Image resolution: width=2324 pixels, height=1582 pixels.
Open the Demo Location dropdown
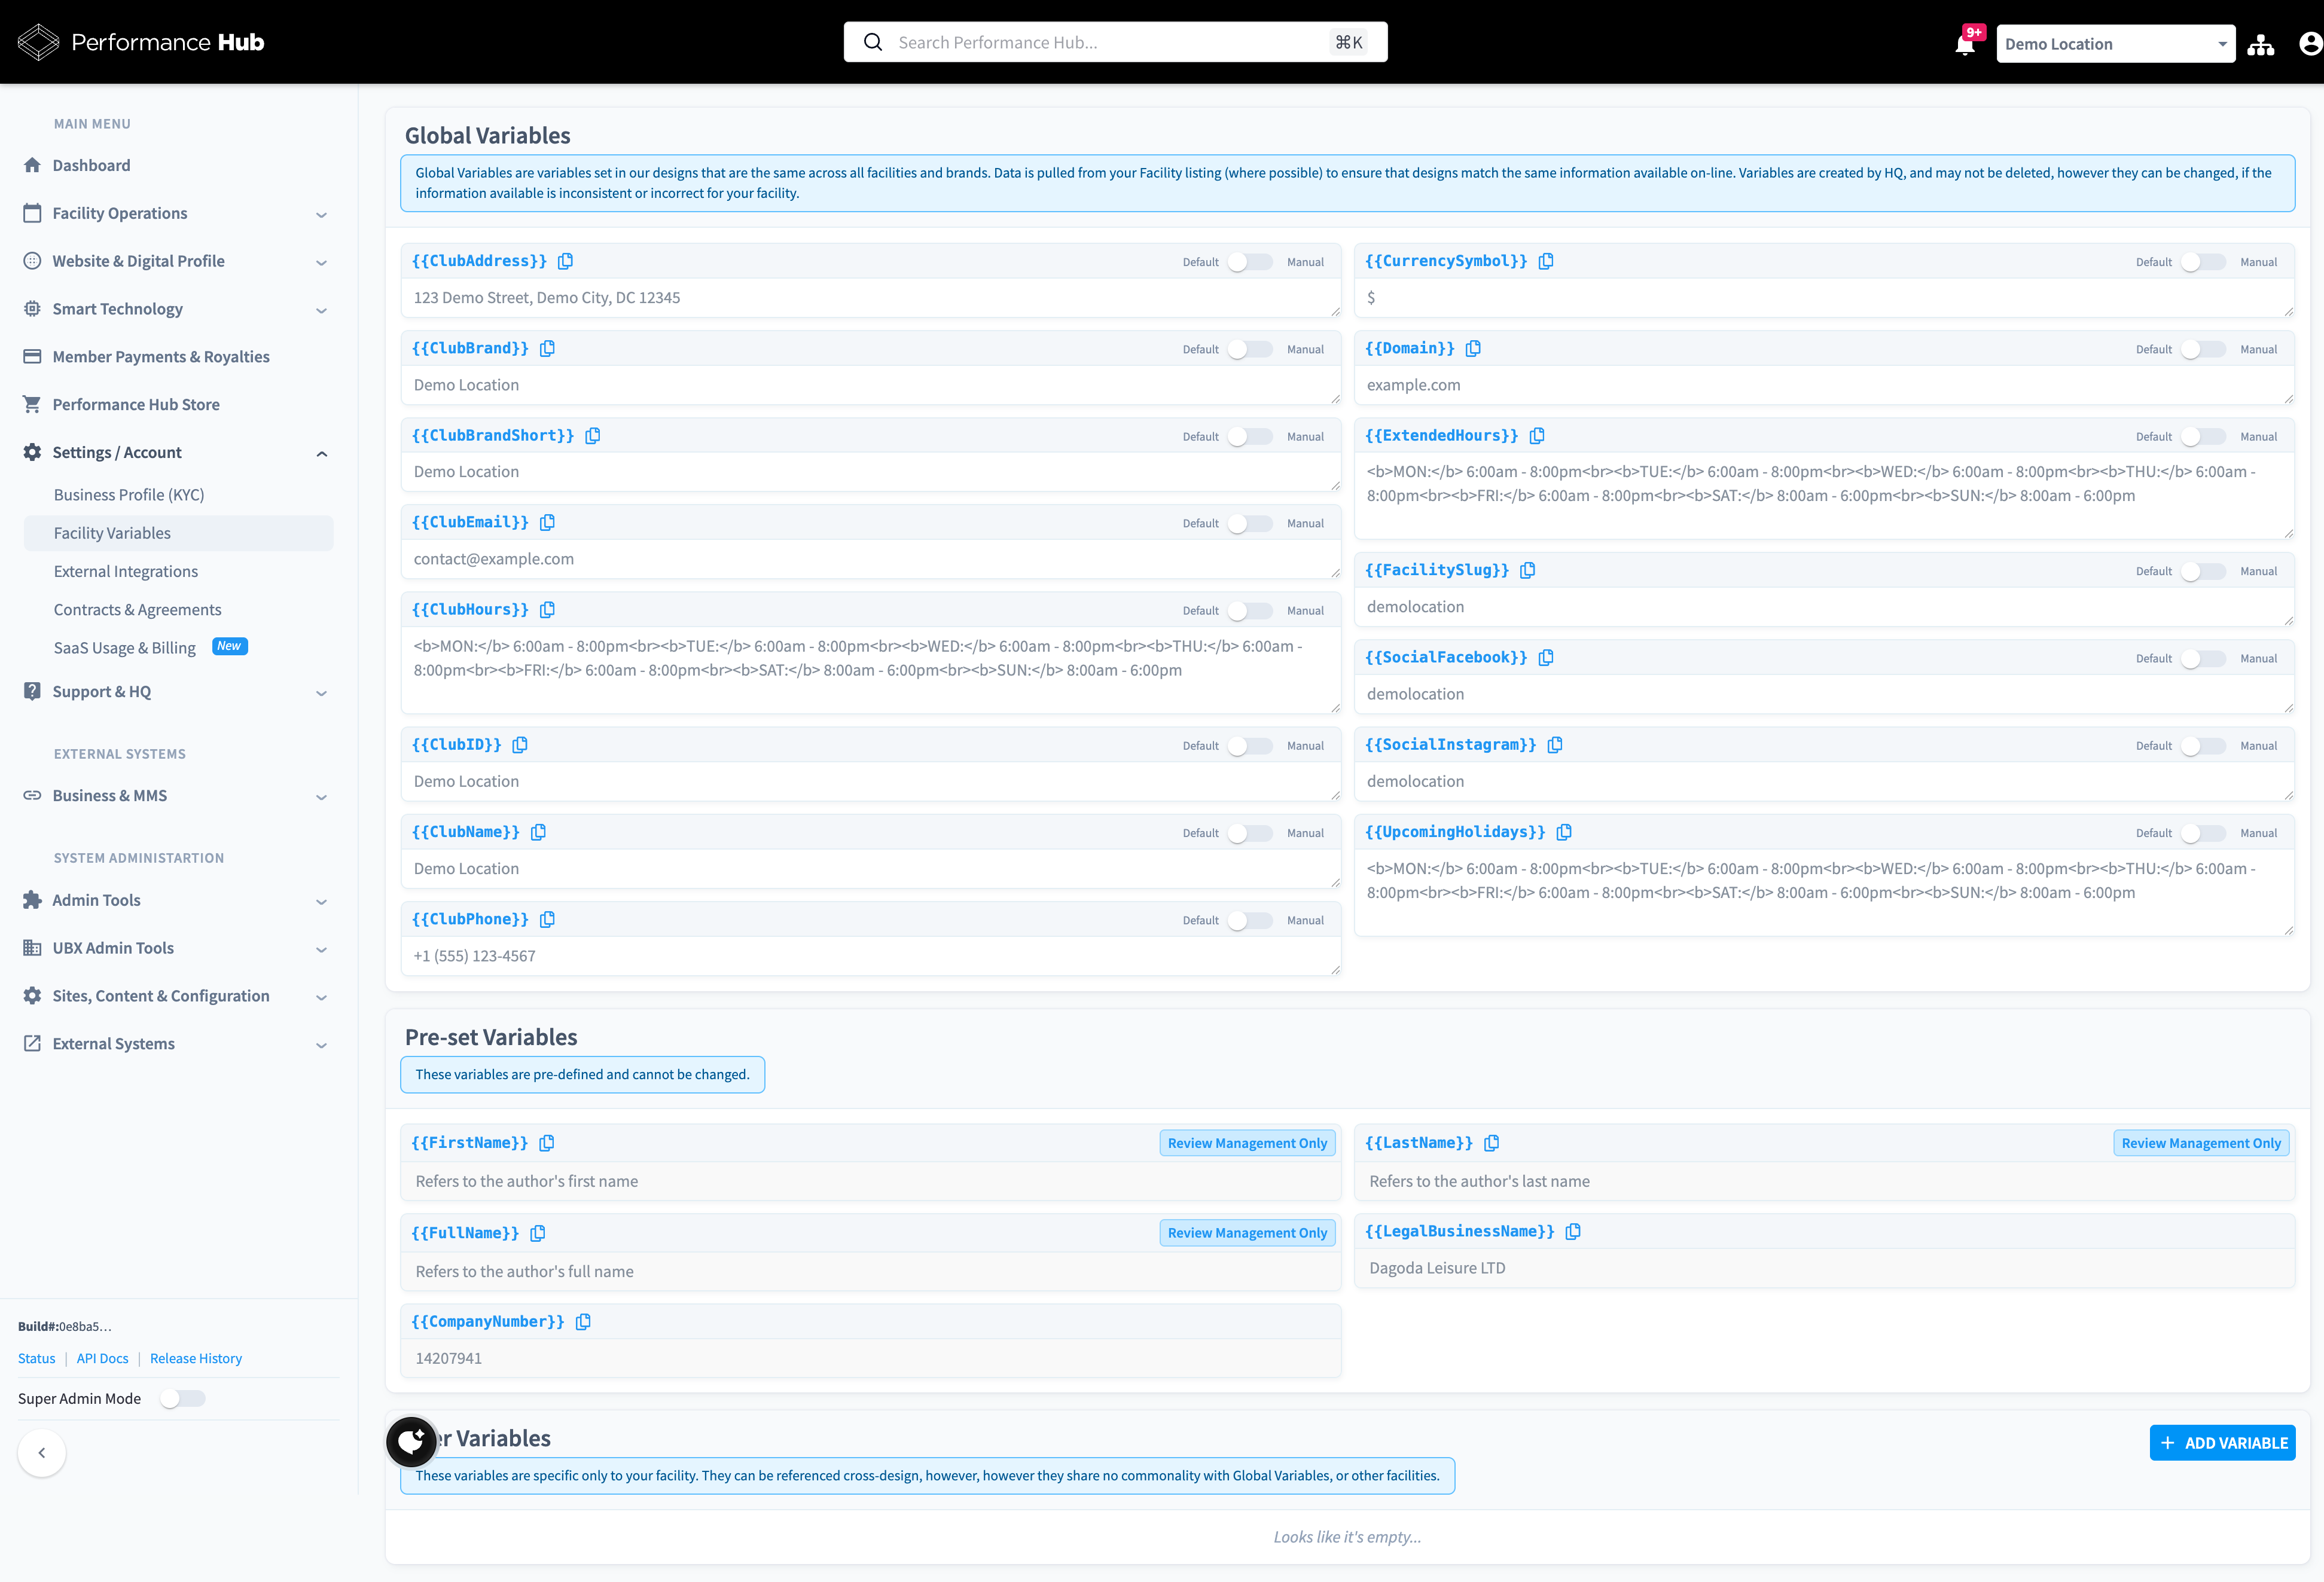(x=2116, y=43)
